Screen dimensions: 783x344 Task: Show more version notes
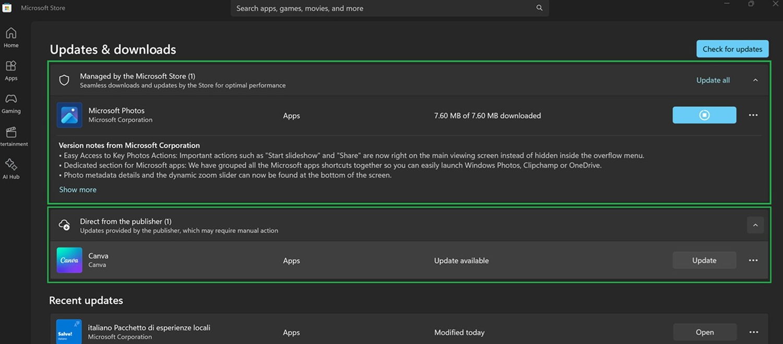(77, 189)
